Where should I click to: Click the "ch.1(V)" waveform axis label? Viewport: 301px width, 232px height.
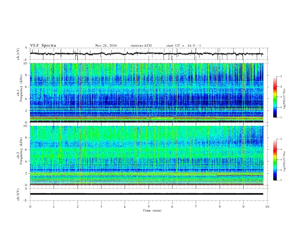coord(18,54)
